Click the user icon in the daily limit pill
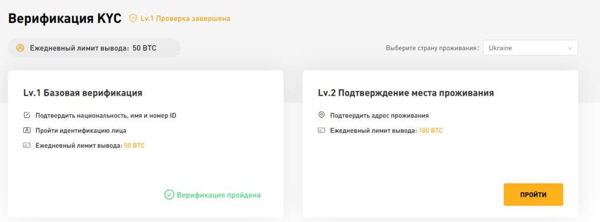Screen dimensions: 600x222 pos(21,48)
